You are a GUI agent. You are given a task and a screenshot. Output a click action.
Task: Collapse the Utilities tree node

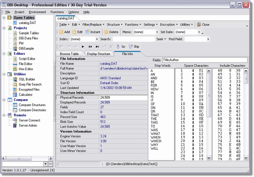click(x=4, y=74)
